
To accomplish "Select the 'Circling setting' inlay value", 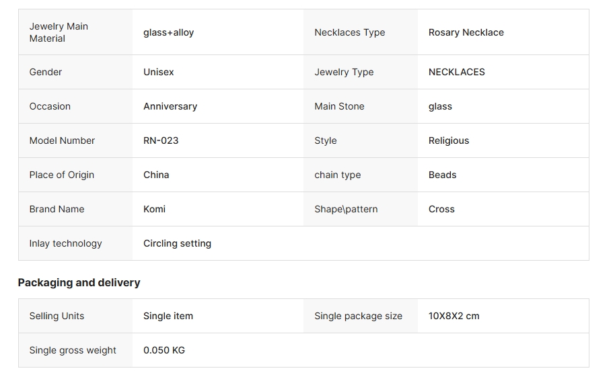I will click(177, 243).
